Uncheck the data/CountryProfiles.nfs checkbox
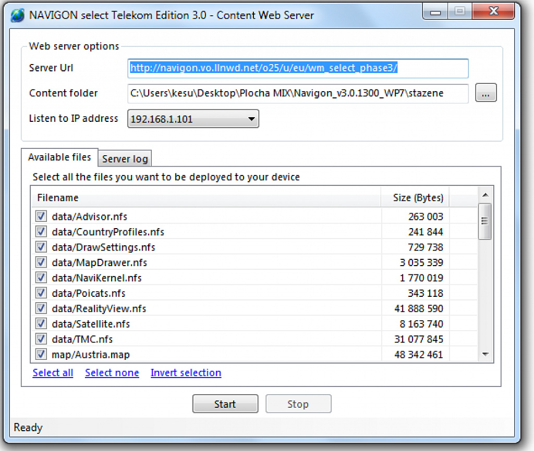Viewport: 534px width, 451px height. (41, 232)
